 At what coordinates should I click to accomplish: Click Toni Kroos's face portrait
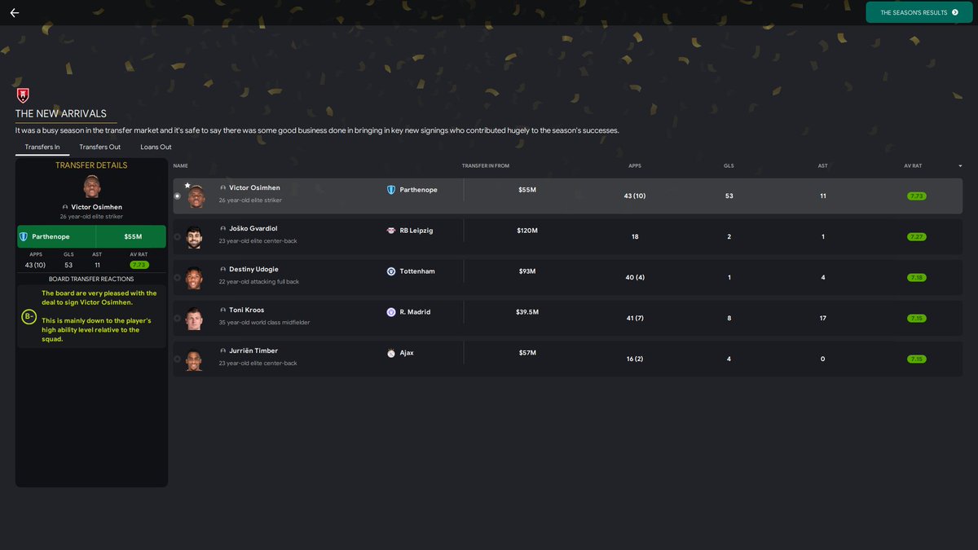tap(194, 319)
